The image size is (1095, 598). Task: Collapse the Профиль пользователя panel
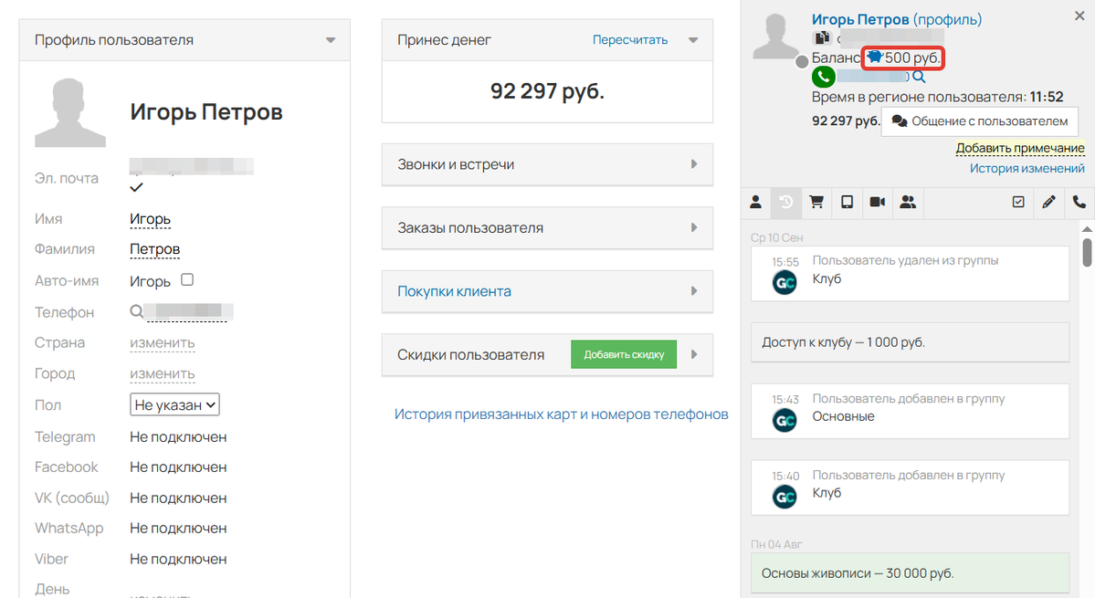pyautogui.click(x=331, y=40)
